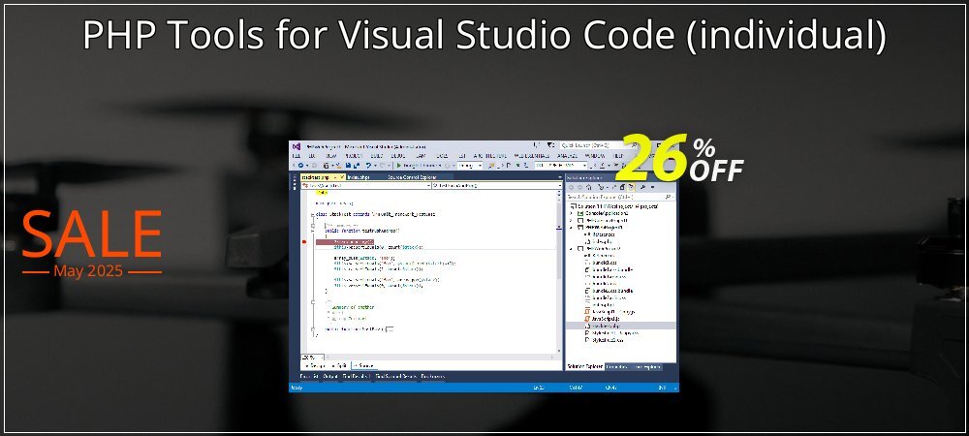Click the editor vertical scrollbar
This screenshot has height=436, width=969.
point(559,271)
